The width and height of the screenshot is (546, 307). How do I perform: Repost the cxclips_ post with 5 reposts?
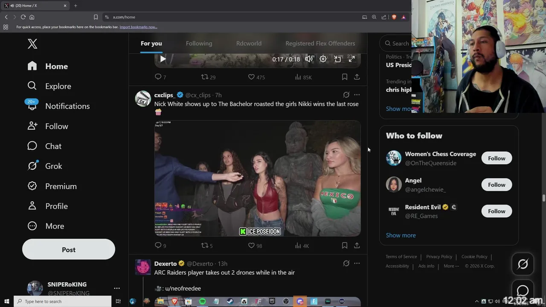click(207, 246)
